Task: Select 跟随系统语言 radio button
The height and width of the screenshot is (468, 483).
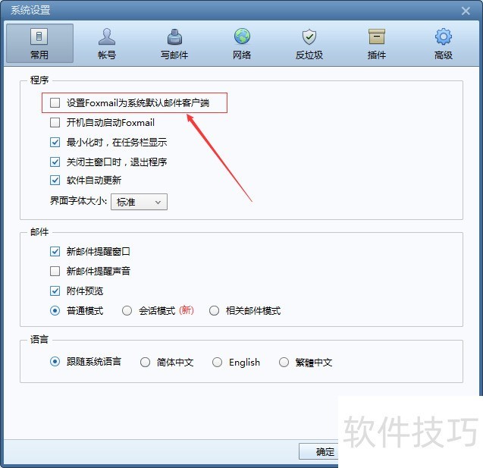Action: (55, 361)
